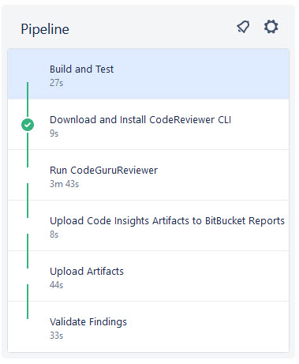
Task: Click the 44s duration under Upload Artifacts
Action: [x=57, y=285]
